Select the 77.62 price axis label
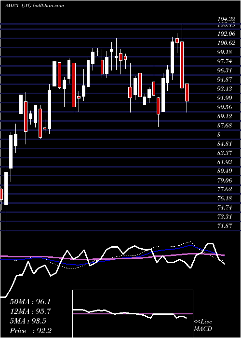Screen dimensions: 241x338 click(226, 189)
